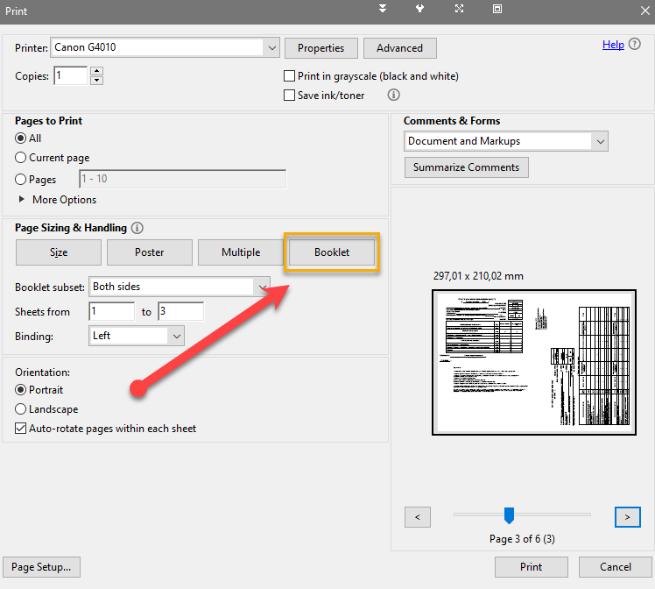Viewport: 655px width, 589px height.
Task: Decrease copies with the down stepper arrow
Action: point(96,81)
